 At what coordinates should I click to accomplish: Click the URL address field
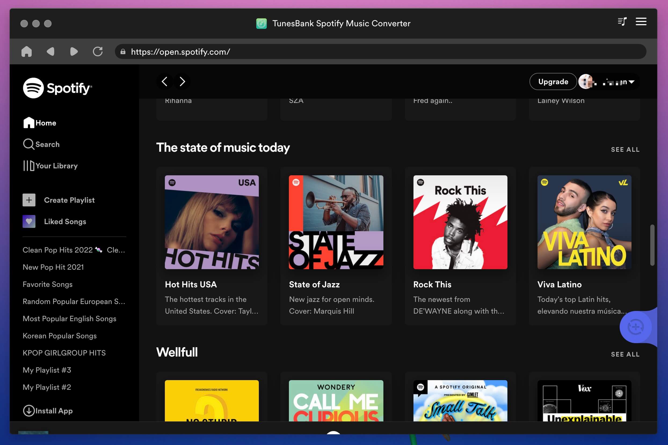click(381, 52)
